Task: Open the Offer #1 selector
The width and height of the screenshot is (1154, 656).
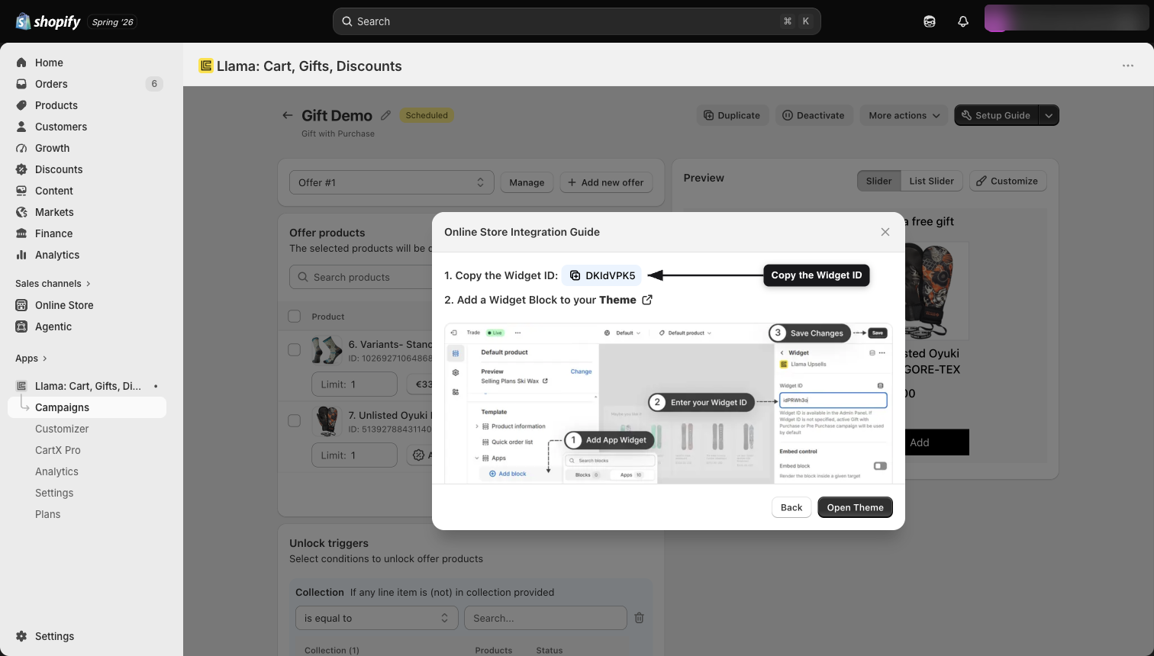Action: tap(392, 182)
